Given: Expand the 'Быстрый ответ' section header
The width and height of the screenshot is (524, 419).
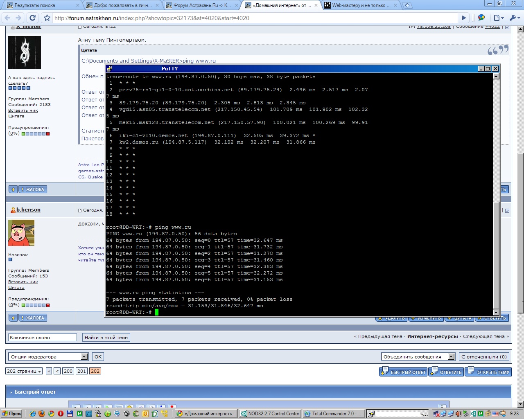Looking at the screenshot, I should [x=258, y=392].
